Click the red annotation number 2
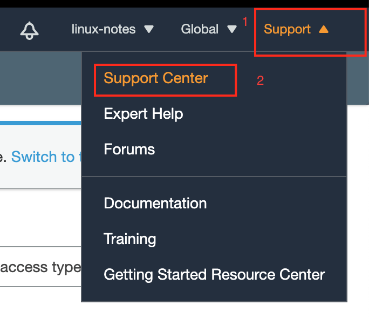 coord(260,80)
